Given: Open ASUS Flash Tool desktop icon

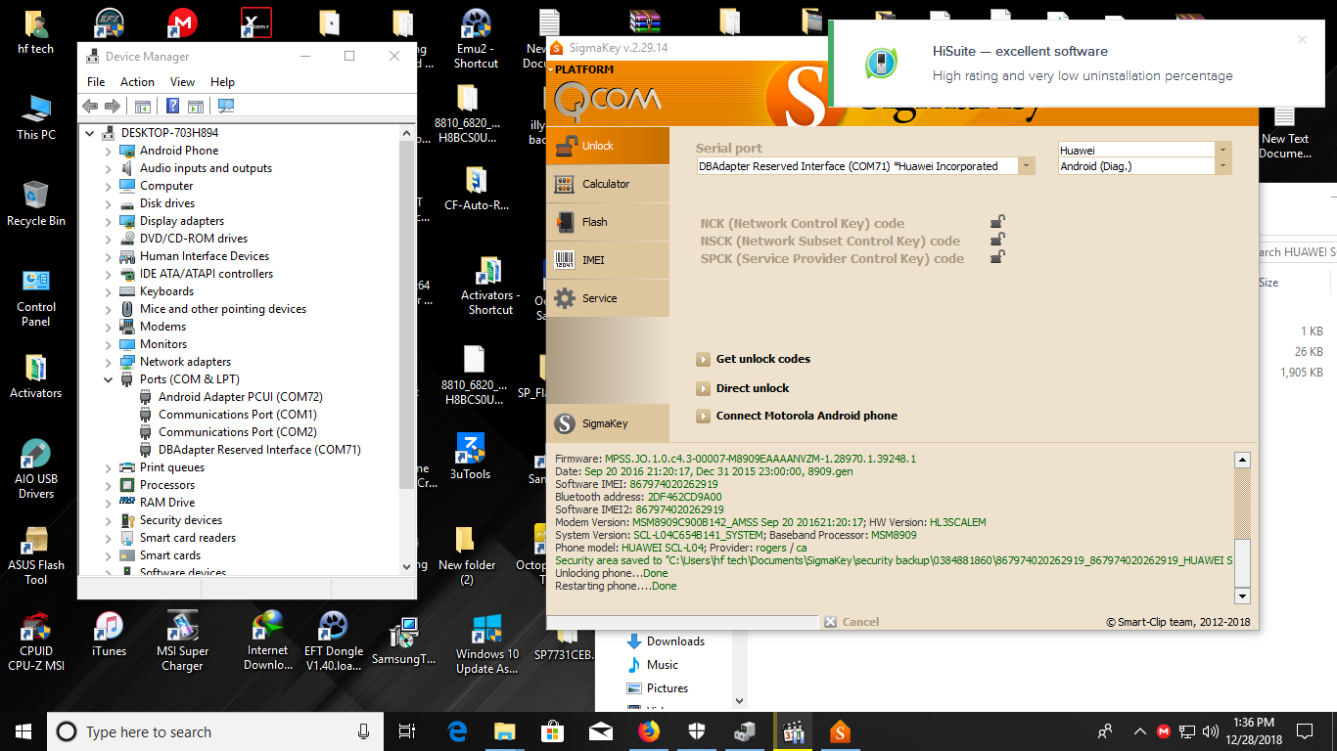Looking at the screenshot, I should pyautogui.click(x=36, y=555).
